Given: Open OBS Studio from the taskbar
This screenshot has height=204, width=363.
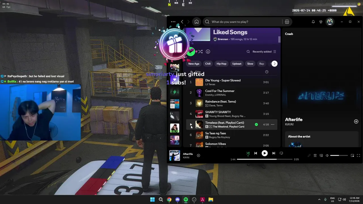Looking at the screenshot, I should (x=194, y=199).
